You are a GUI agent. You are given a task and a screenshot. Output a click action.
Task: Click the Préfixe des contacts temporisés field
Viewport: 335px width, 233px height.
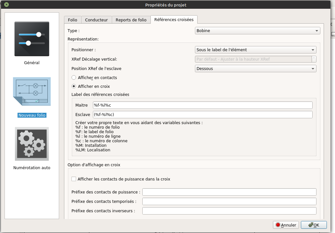(229, 202)
